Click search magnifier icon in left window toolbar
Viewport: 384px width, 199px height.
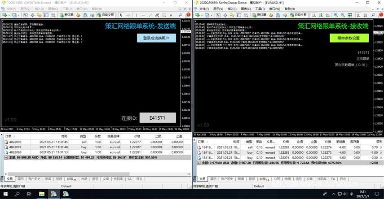pos(181,15)
